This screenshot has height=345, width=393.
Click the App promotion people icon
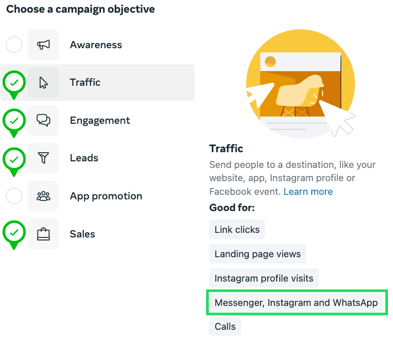[43, 196]
